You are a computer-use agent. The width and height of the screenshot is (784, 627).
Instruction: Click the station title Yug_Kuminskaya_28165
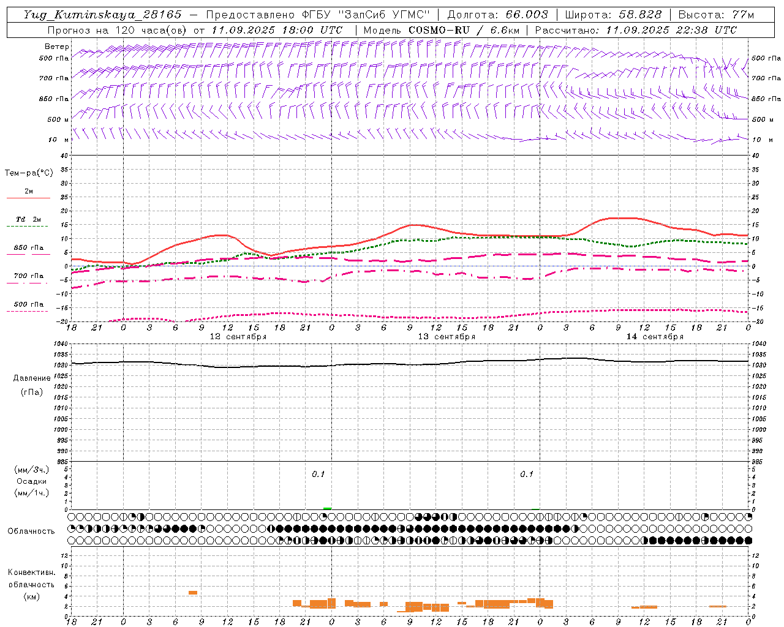pyautogui.click(x=103, y=15)
